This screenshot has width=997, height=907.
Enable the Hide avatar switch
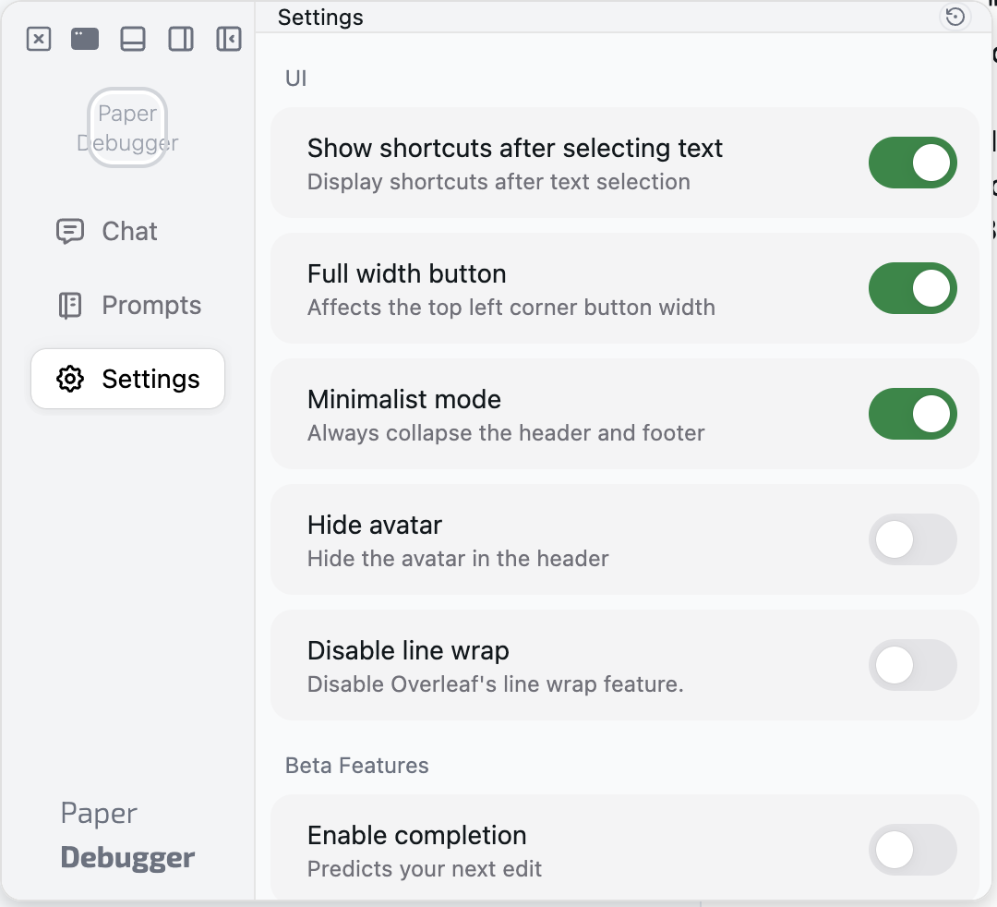point(912,539)
